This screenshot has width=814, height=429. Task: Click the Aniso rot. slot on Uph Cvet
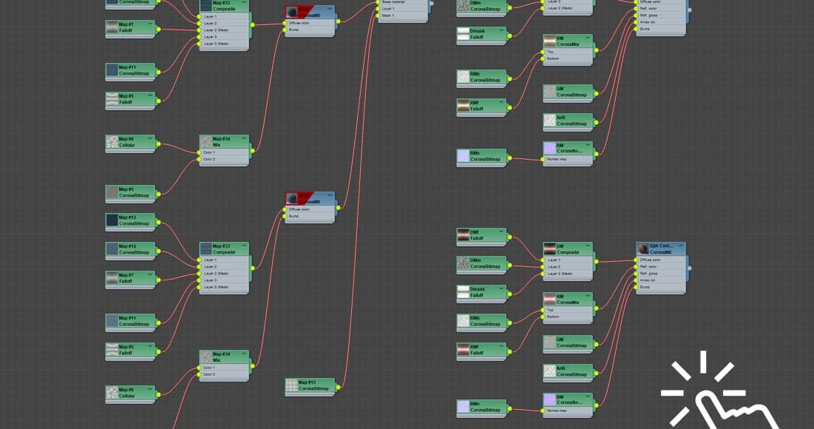tap(651, 280)
